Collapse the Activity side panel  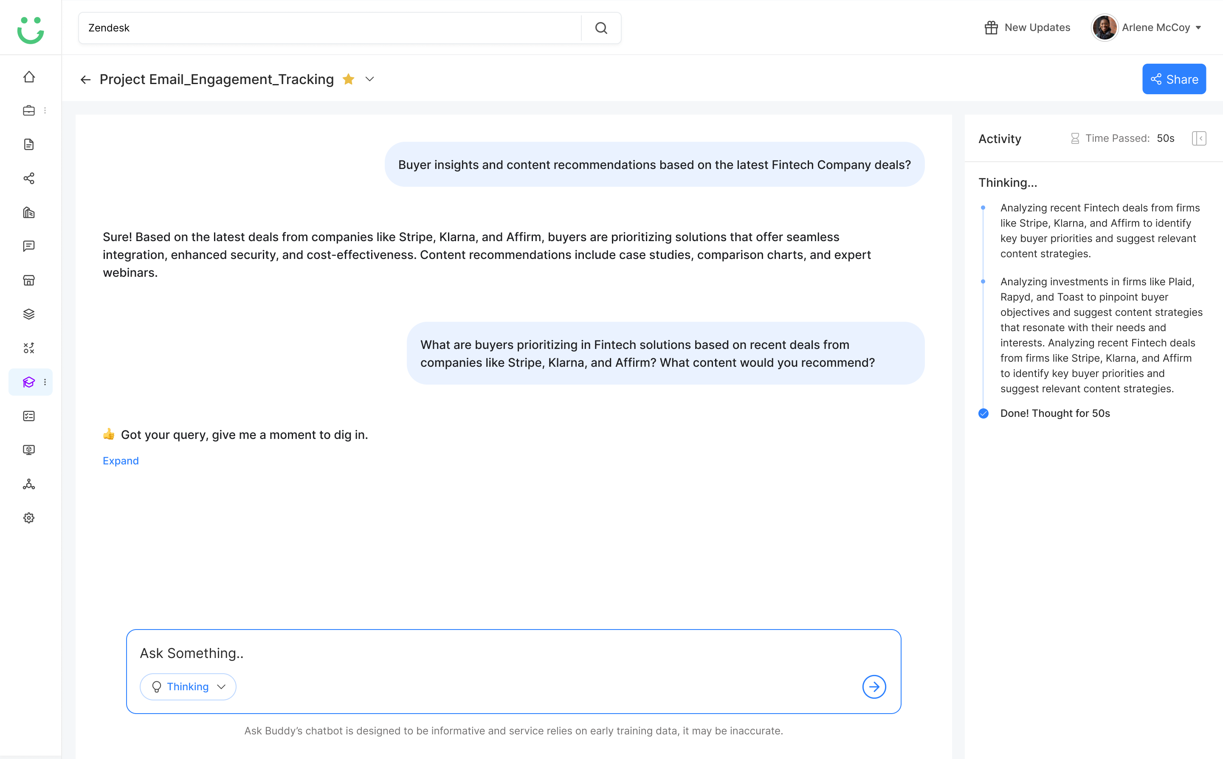1199,138
